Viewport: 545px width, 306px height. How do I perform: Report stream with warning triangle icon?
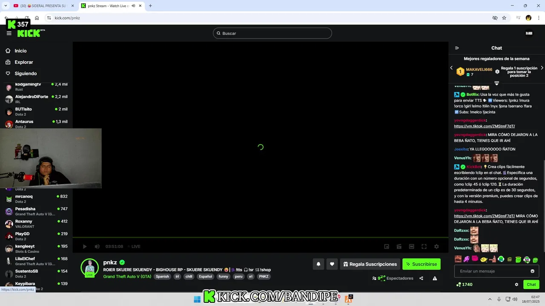(x=435, y=278)
